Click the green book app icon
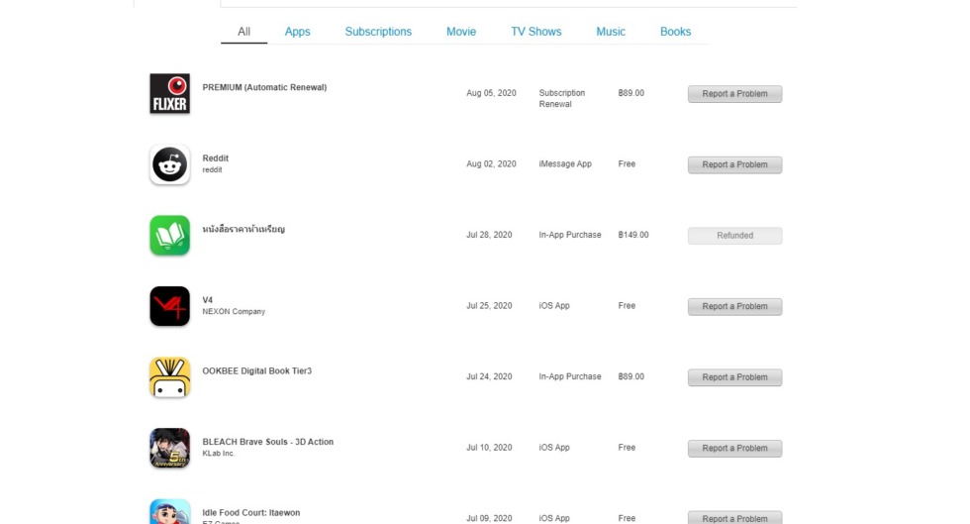This screenshot has width=970, height=524. pos(169,236)
